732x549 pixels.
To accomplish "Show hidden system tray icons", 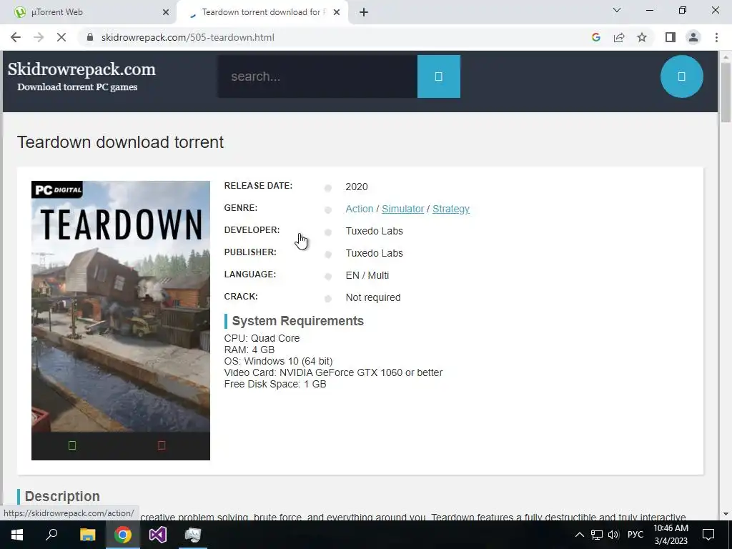I will pyautogui.click(x=579, y=535).
